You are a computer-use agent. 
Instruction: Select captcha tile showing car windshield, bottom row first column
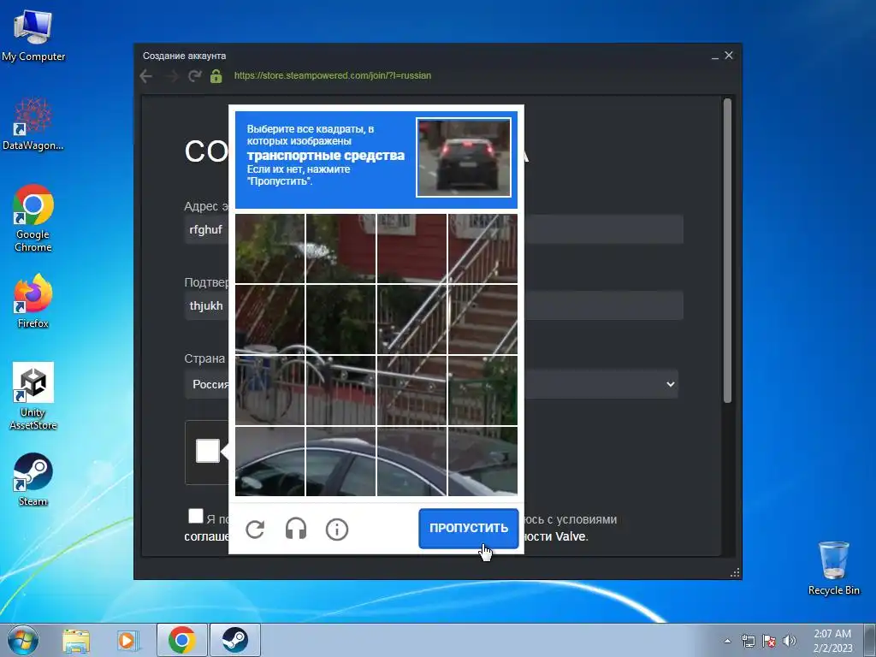pos(269,461)
